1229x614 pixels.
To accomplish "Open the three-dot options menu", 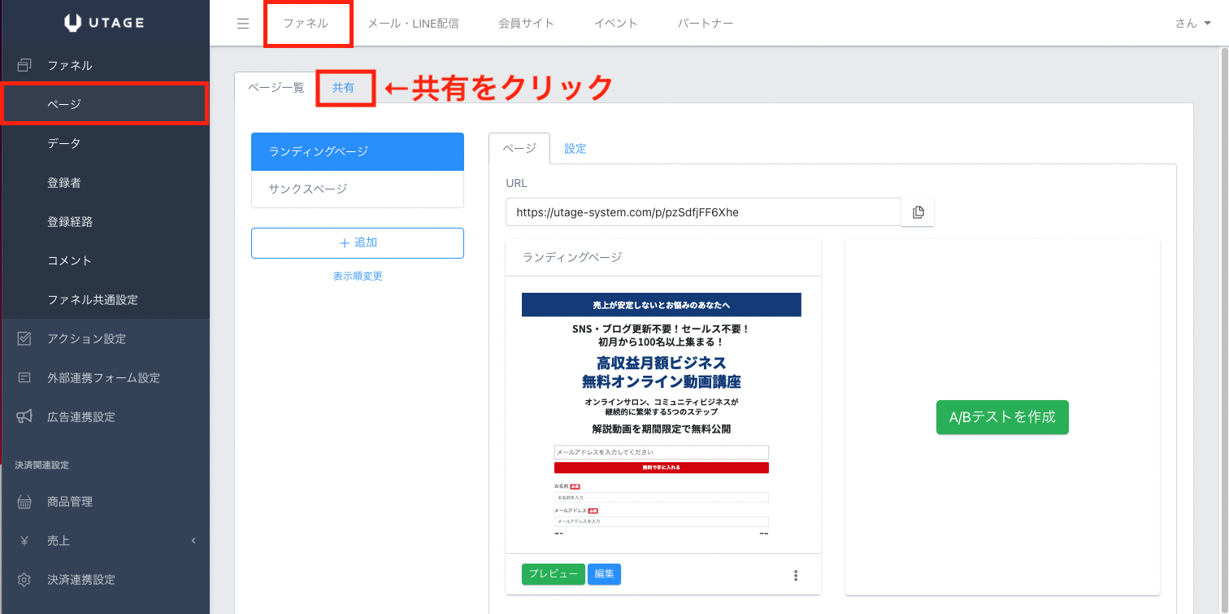I will (796, 576).
